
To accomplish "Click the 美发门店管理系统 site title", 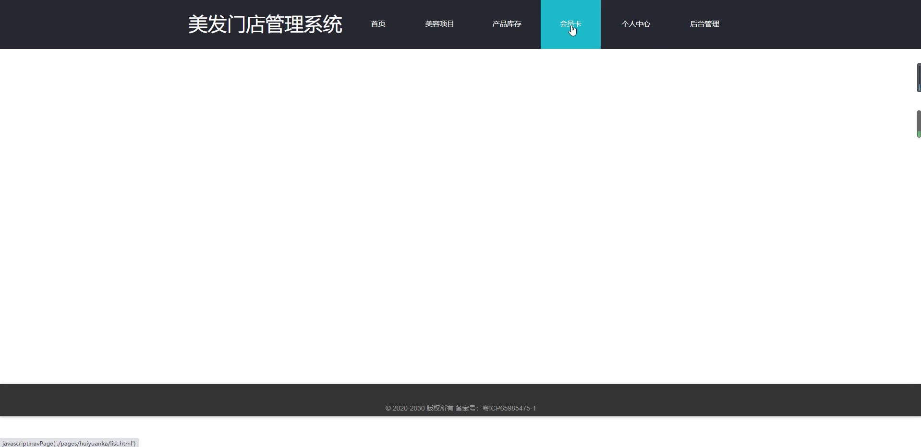I will click(265, 24).
